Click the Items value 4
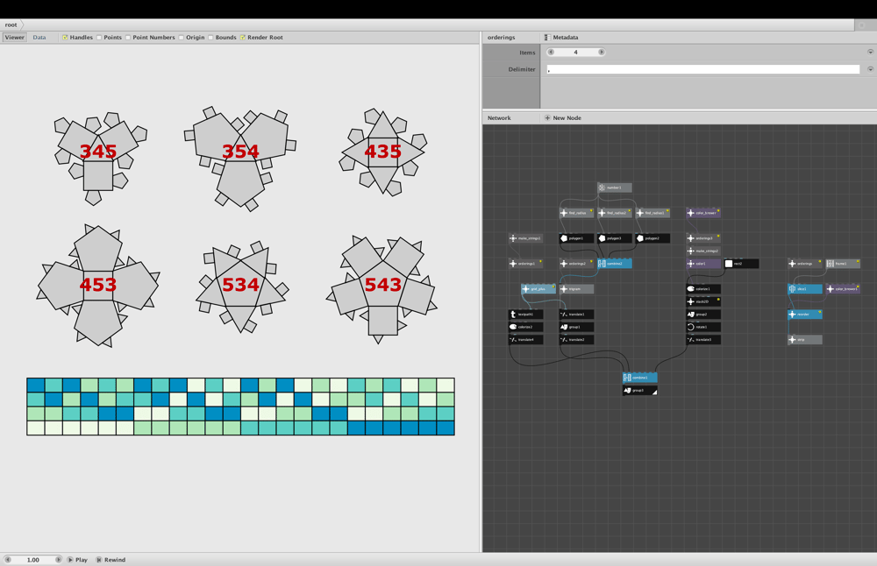Screen dimensions: 877x566 [575, 52]
